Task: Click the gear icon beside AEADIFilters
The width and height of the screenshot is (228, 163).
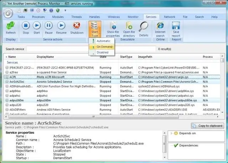Action: [7, 109]
